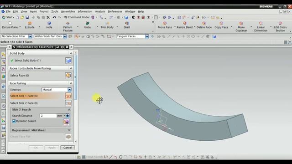The image size is (292, 164).
Task: Click the Cancel button
Action: [x=68, y=148]
